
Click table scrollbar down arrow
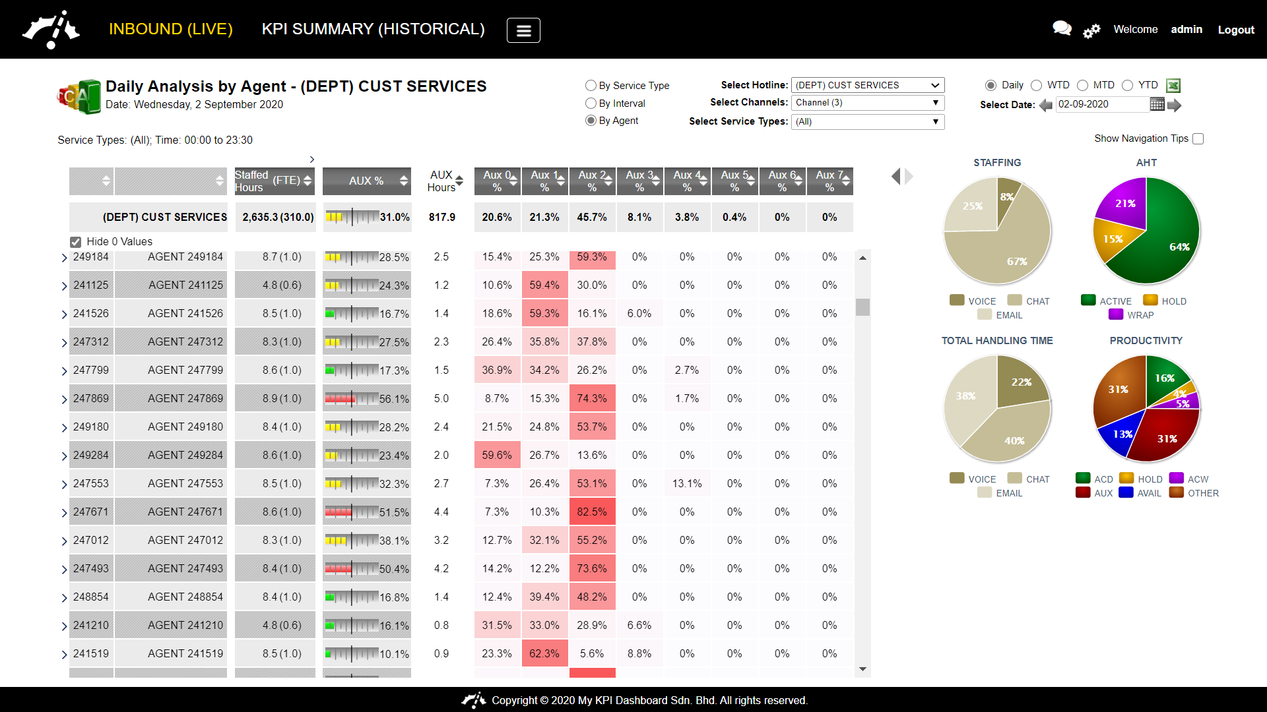tap(862, 669)
